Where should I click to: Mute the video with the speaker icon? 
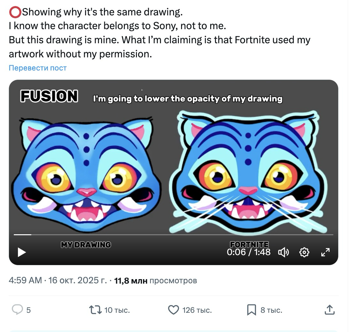pyautogui.click(x=283, y=253)
